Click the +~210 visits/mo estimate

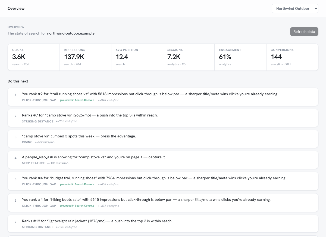click(x=66, y=121)
